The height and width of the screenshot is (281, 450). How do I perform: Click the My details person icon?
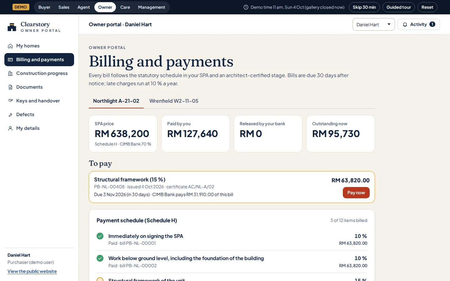click(10, 128)
